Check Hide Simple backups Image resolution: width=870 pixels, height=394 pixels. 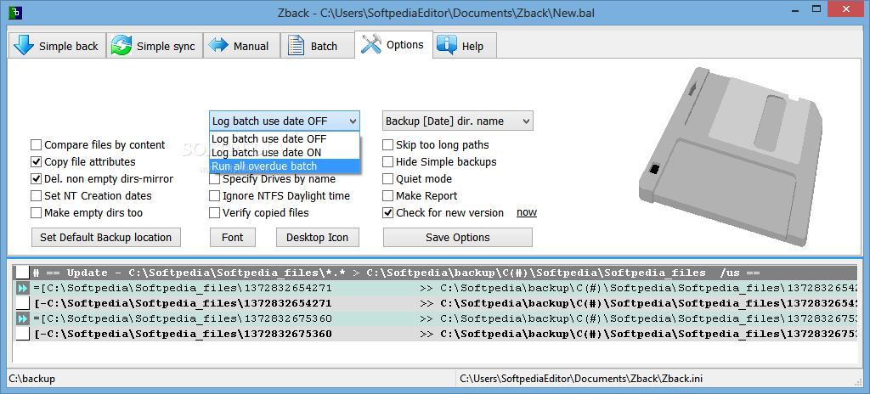(439, 162)
